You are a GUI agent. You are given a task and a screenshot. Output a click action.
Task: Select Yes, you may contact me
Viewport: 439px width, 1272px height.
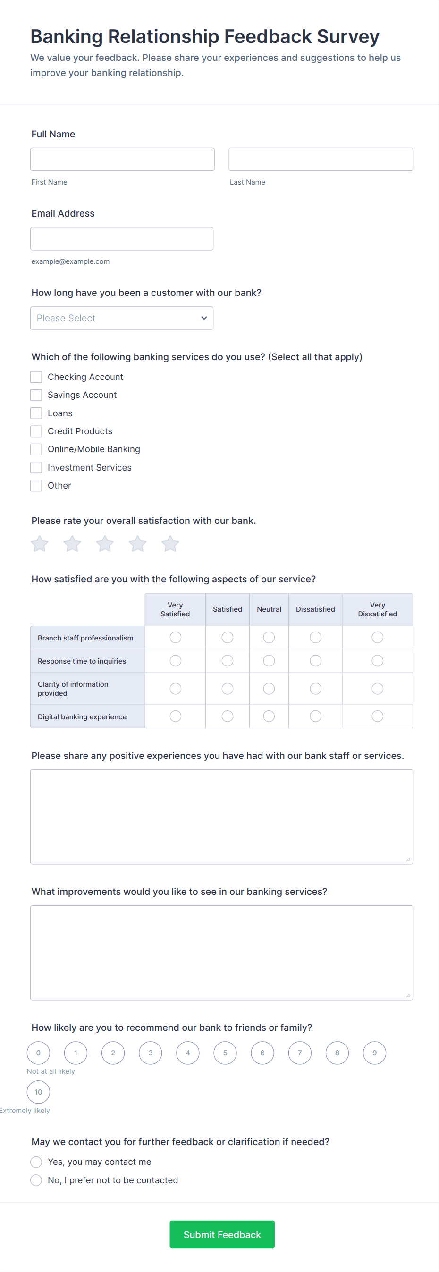(x=35, y=1162)
